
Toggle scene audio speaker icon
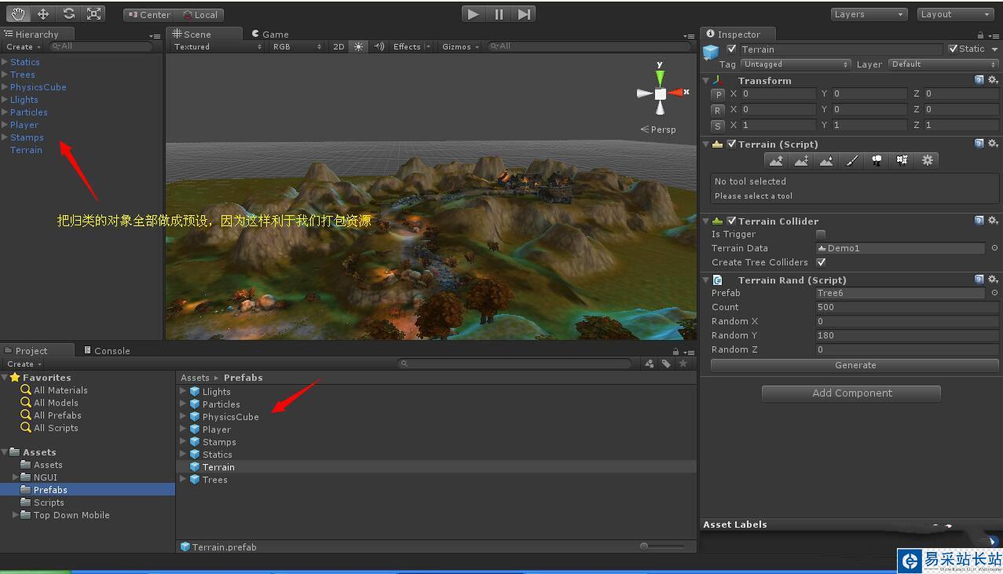pyautogui.click(x=379, y=46)
